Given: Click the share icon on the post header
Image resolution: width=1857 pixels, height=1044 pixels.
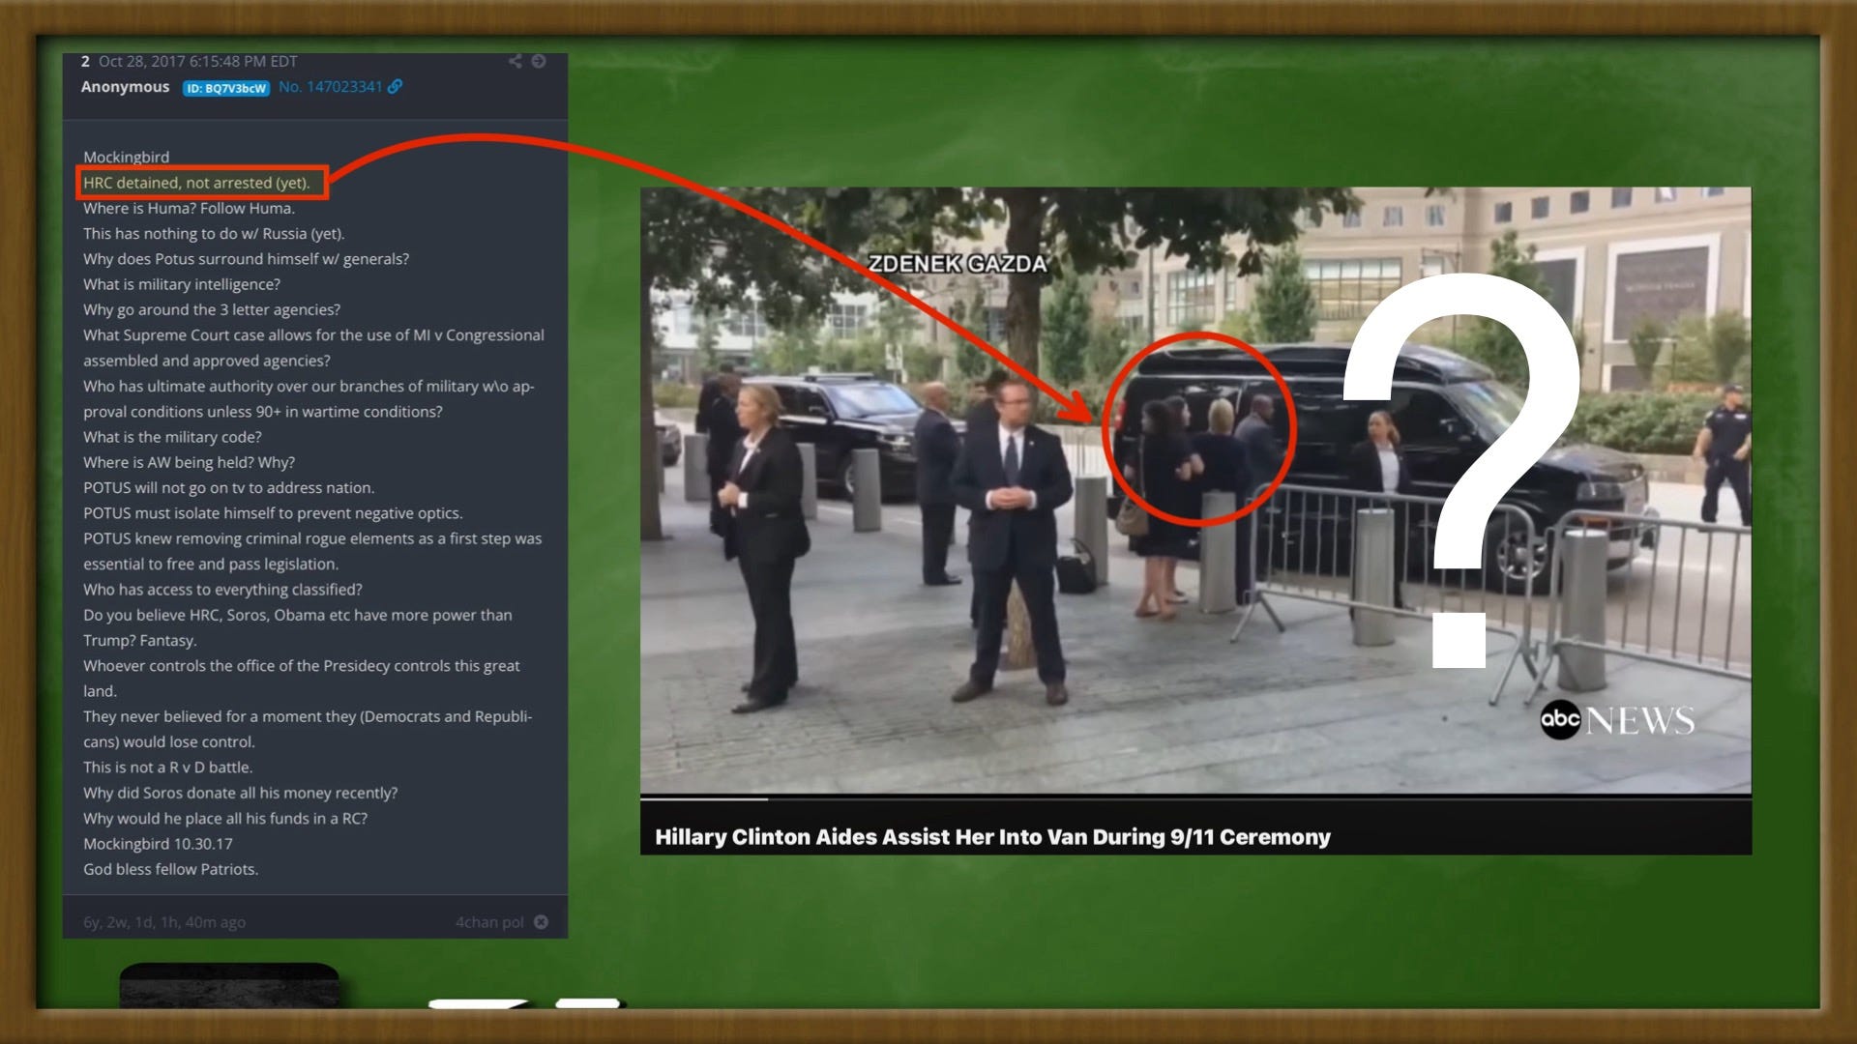Looking at the screenshot, I should (516, 61).
